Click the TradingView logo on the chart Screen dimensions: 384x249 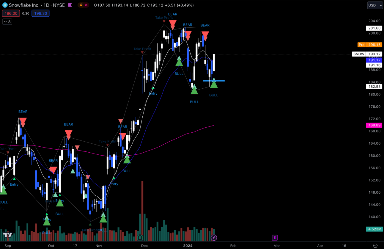coord(8,235)
